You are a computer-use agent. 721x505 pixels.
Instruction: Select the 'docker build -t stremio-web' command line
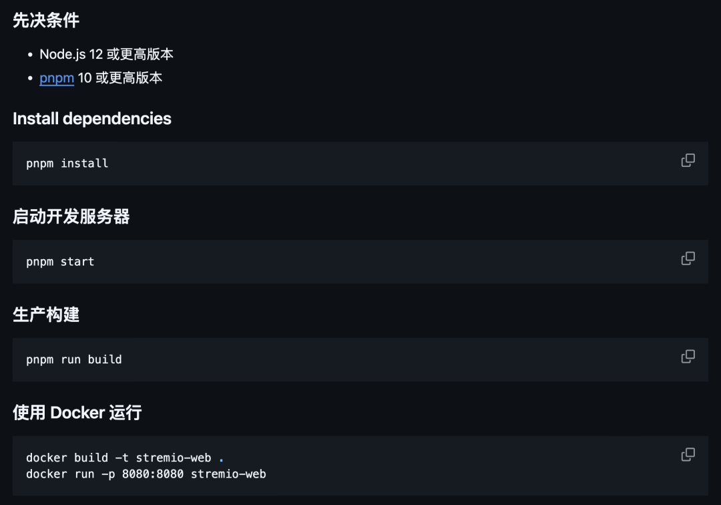(x=127, y=458)
